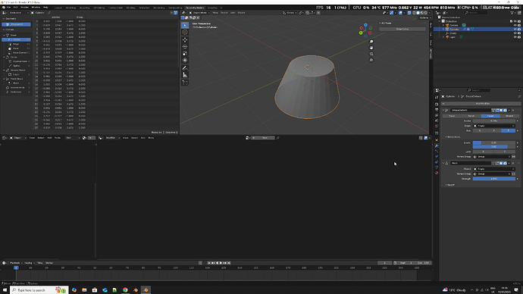Click the Windows Start button
Viewport: 523px width, 294px height.
5,290
